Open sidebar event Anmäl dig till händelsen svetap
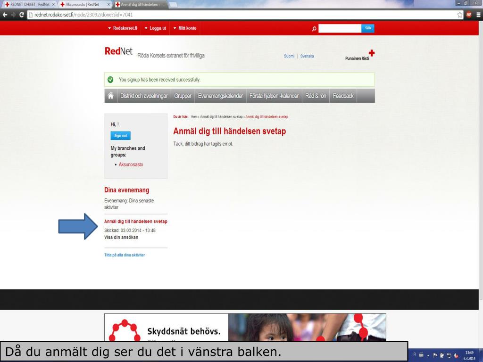Image resolution: width=483 pixels, height=362 pixels. 136,222
